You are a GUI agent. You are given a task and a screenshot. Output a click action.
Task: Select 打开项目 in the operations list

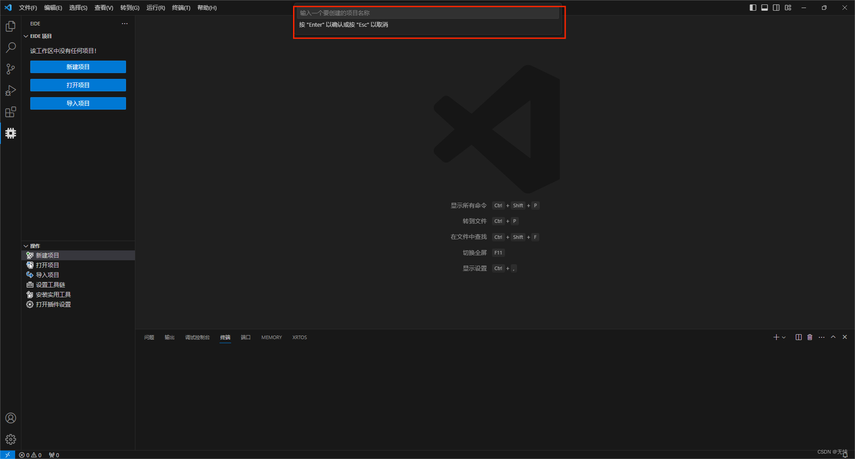tap(78, 265)
